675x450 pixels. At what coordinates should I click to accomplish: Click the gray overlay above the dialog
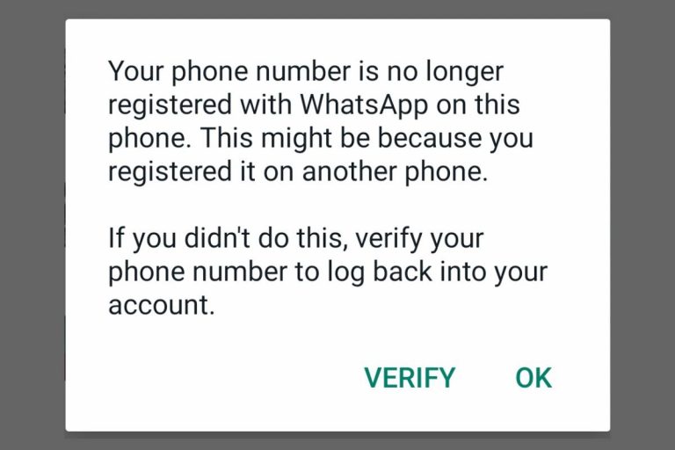337,9
